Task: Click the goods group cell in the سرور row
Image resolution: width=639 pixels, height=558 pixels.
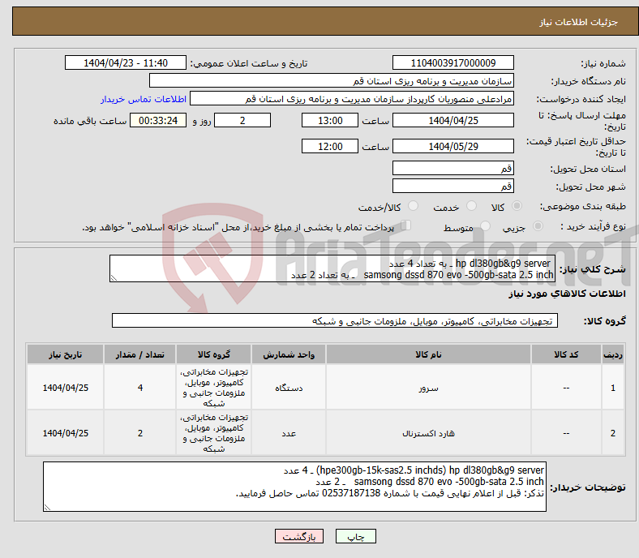Action: (x=213, y=388)
